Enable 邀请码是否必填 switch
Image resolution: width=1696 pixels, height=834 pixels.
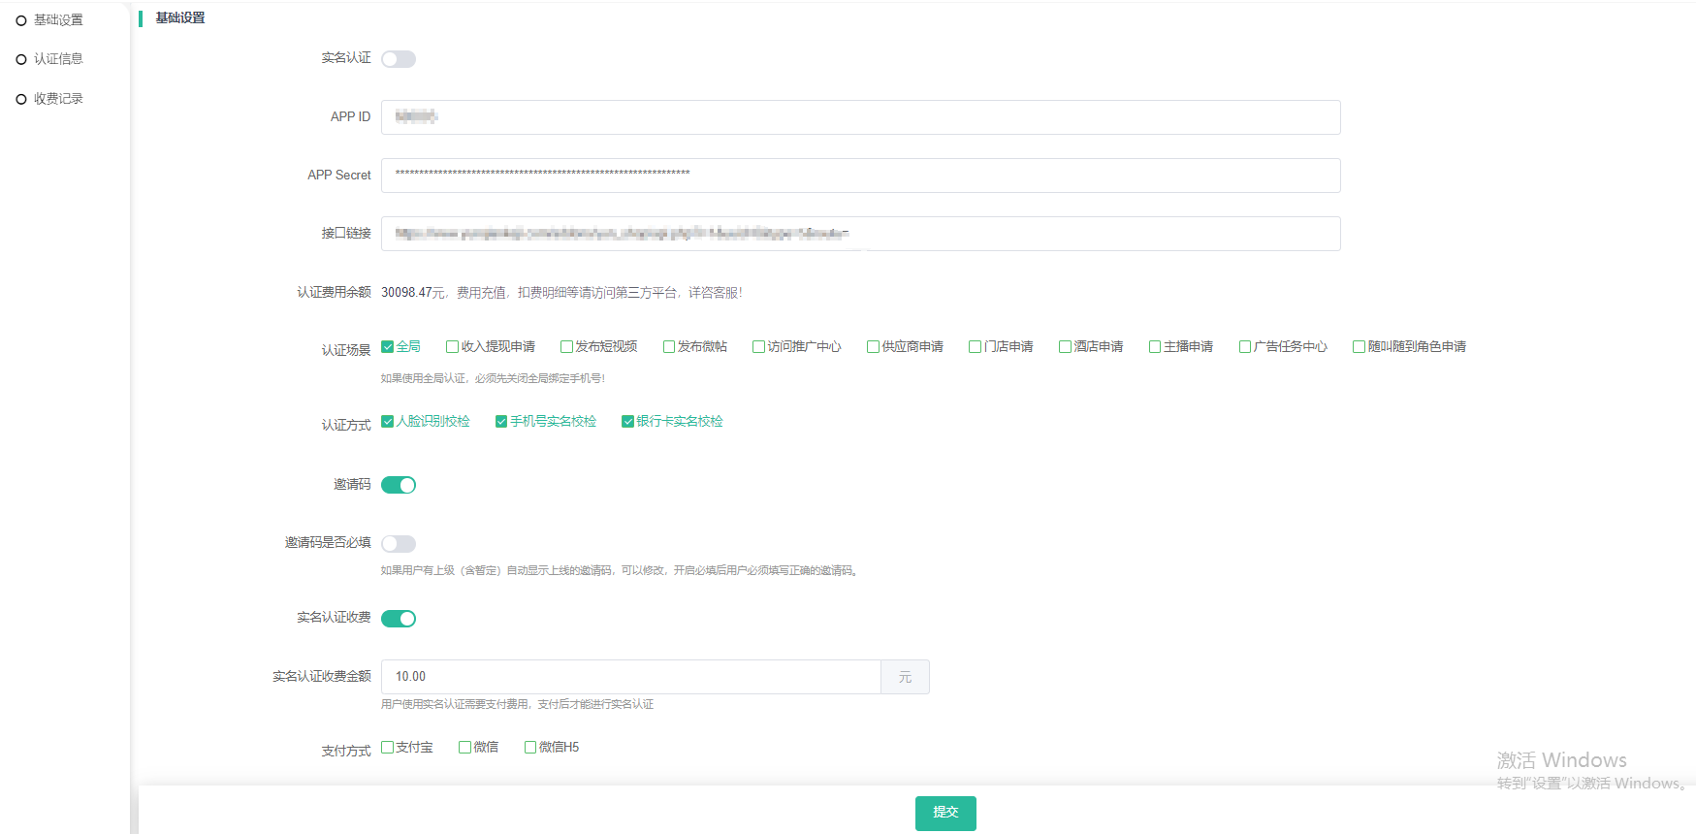point(398,544)
